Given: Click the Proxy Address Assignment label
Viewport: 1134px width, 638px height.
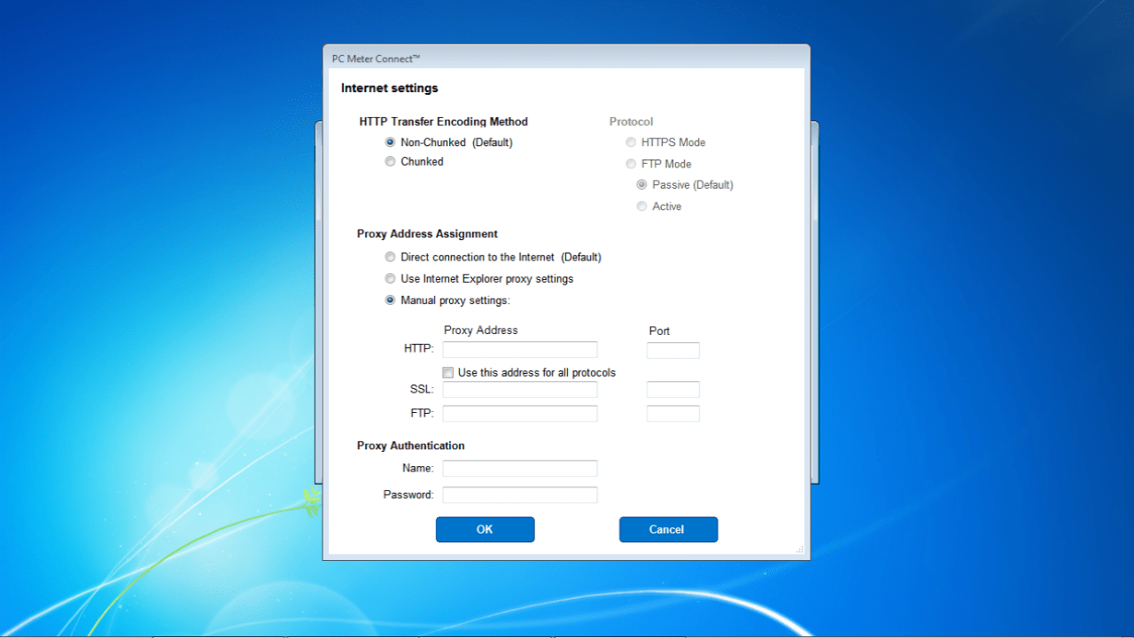Looking at the screenshot, I should pos(427,234).
